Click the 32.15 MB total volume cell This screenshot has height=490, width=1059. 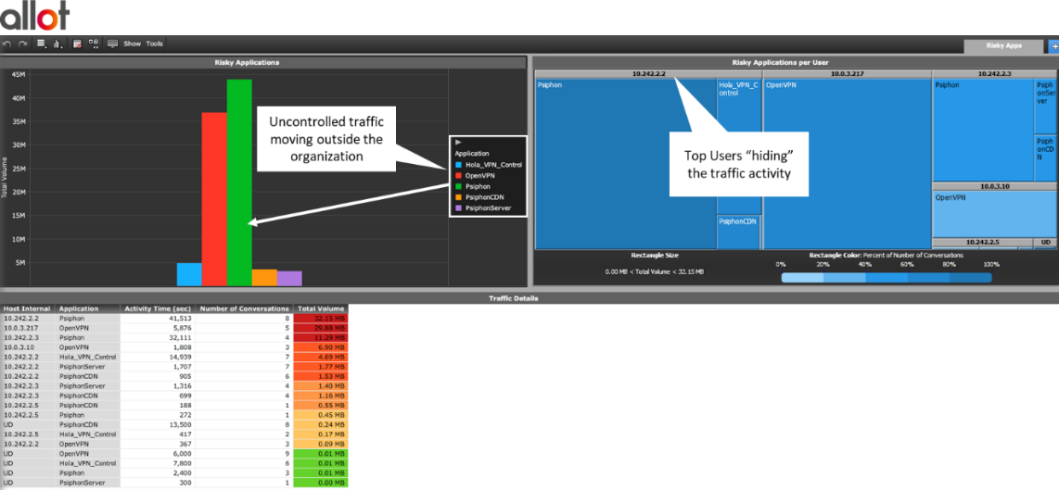[x=322, y=317]
